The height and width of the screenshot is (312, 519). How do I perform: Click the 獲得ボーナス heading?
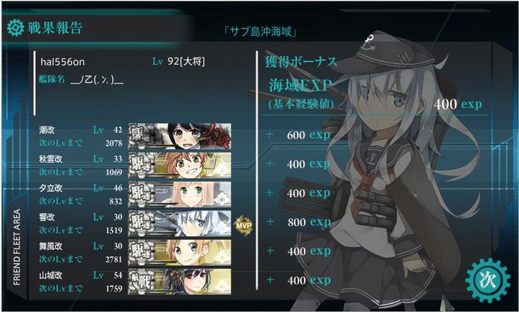point(301,62)
